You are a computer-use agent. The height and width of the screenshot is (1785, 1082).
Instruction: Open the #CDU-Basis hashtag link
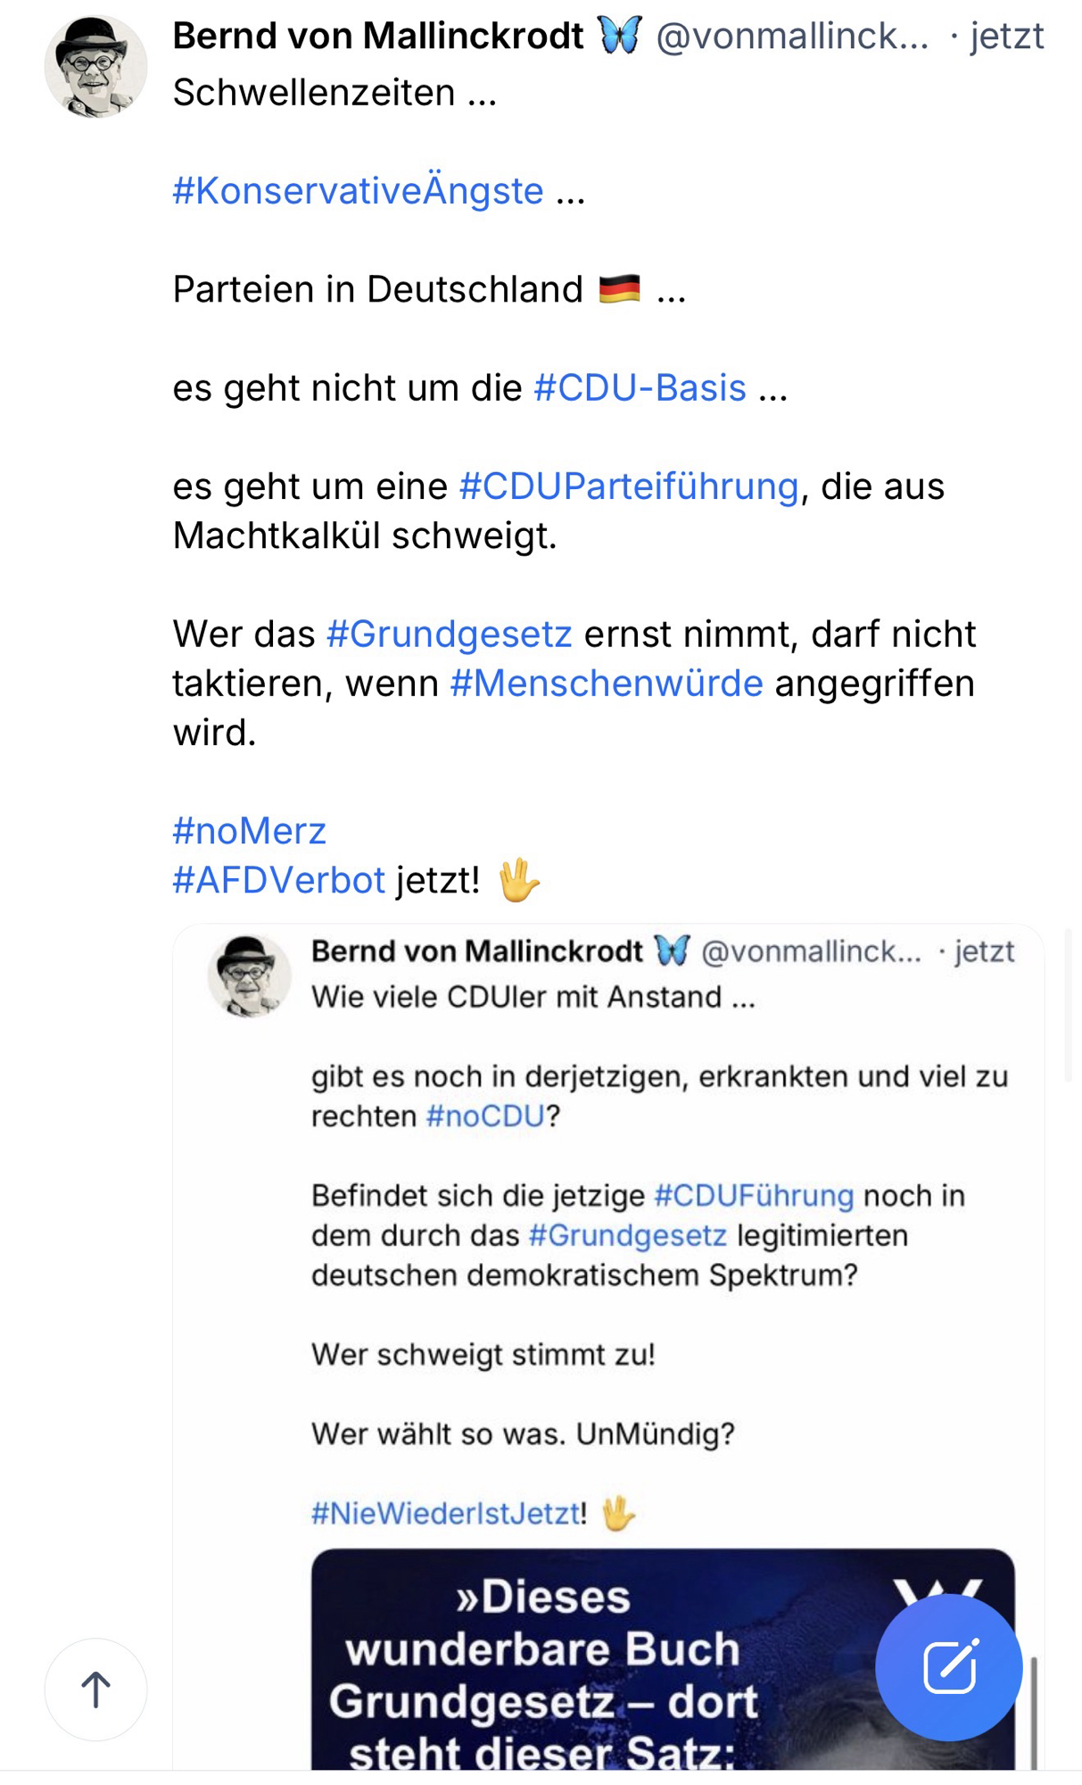point(640,388)
